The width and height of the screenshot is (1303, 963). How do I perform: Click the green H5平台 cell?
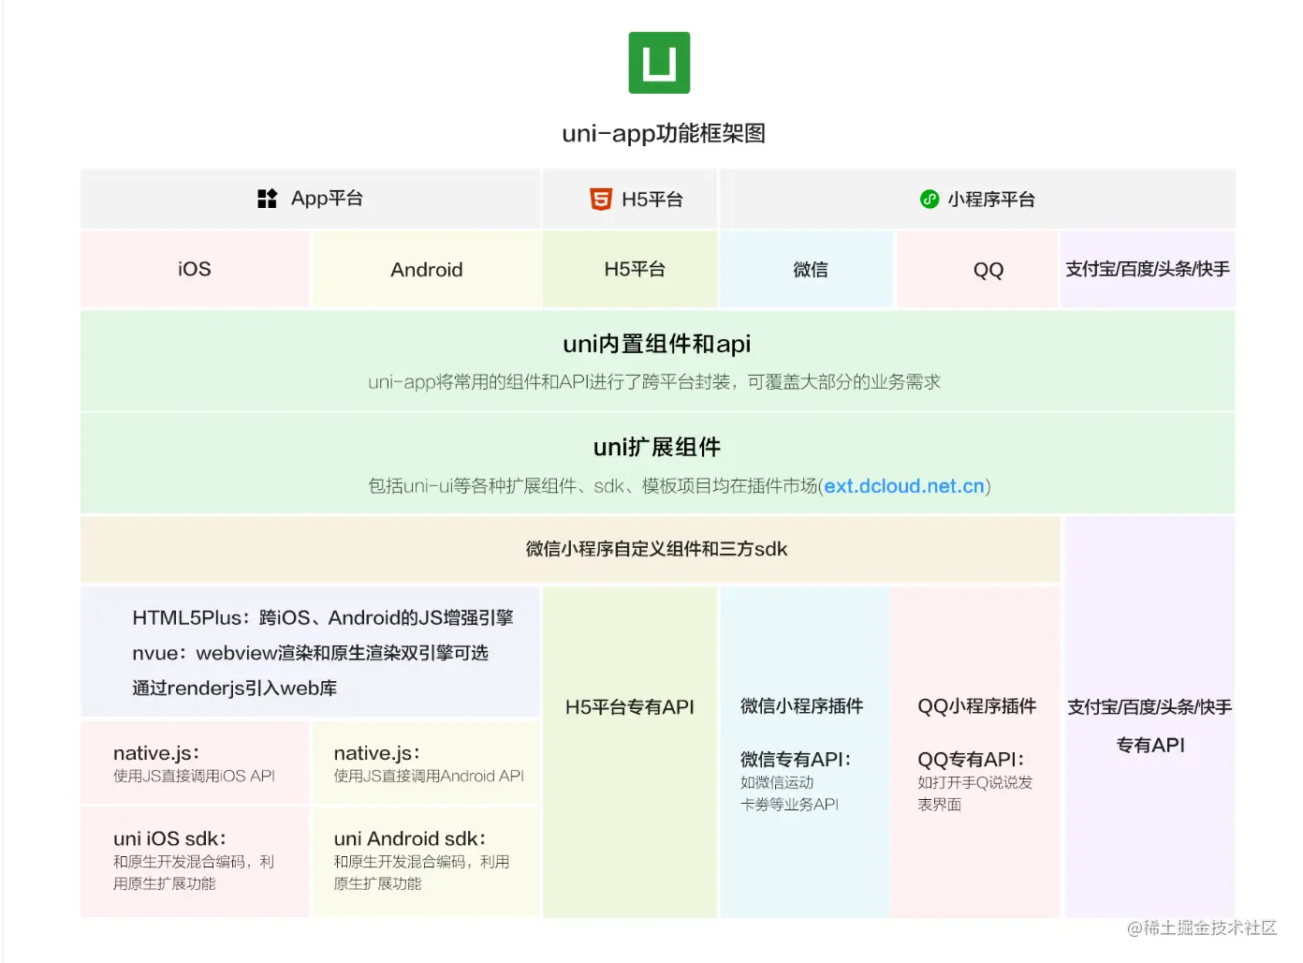pyautogui.click(x=630, y=269)
